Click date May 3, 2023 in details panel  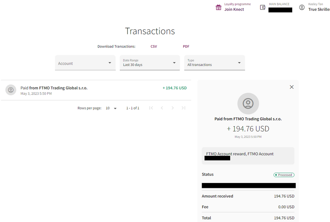pyautogui.click(x=248, y=137)
